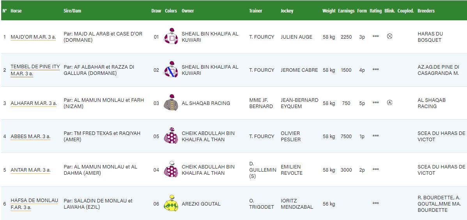Click the Earnings column header
Screen dimensions: 467x220
[346, 11]
